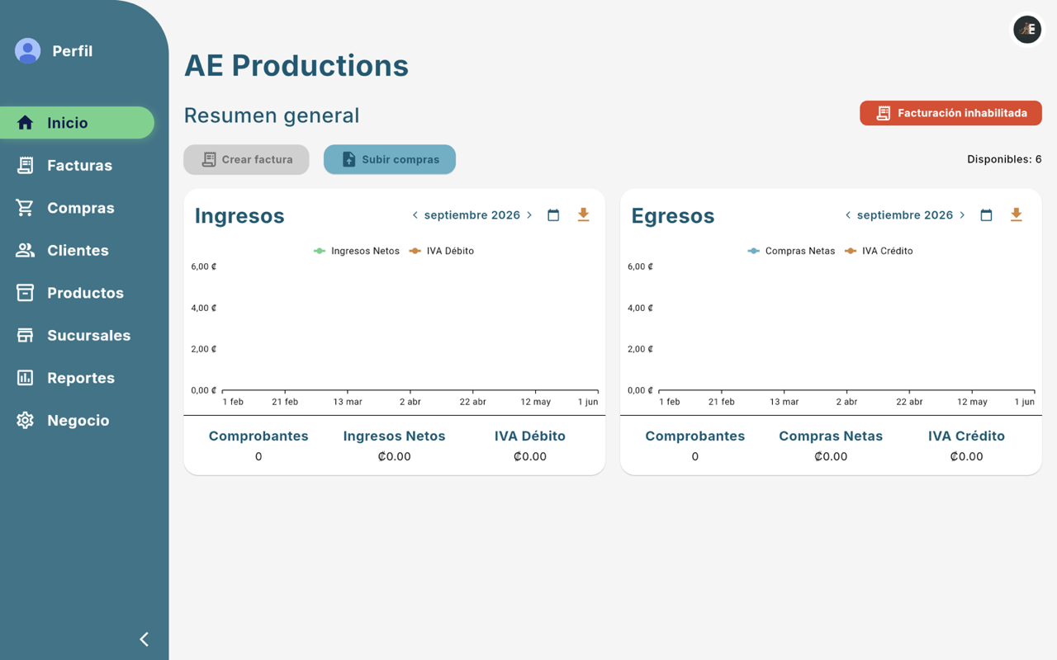Click the Negocio gear icon

25,420
